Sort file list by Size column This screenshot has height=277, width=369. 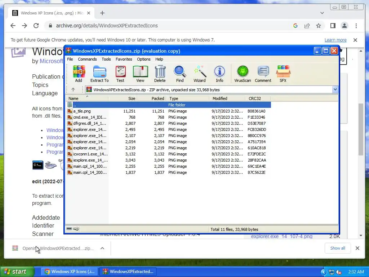(x=123, y=98)
